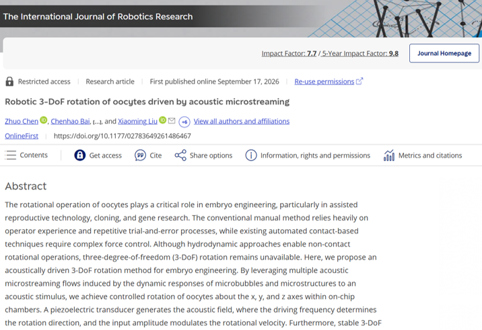
Task: Open the Contents menu hamburger icon
Action: [x=11, y=155]
